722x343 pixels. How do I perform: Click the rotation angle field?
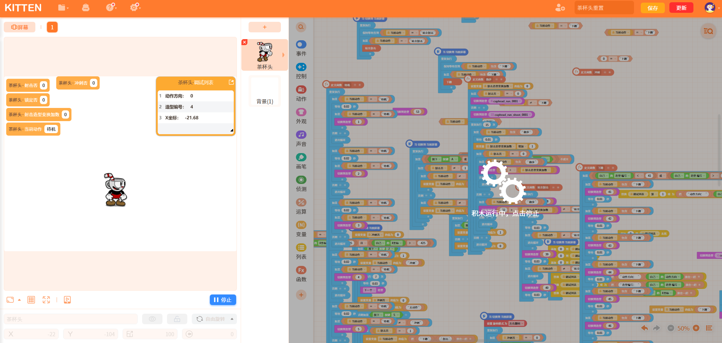[x=209, y=334]
